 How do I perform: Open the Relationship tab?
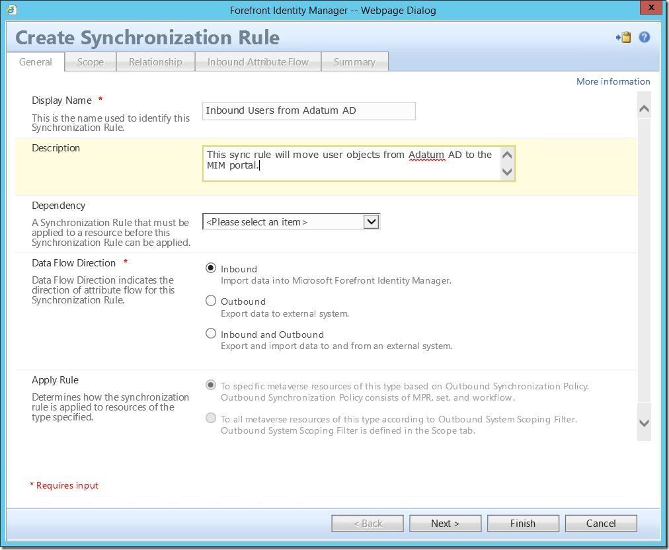[155, 62]
